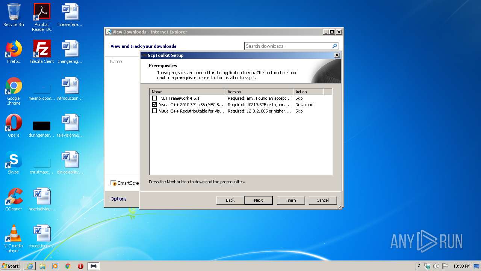This screenshot has height=271, width=481.
Task: Open the changeshig… Word document icon
Action: [70, 52]
